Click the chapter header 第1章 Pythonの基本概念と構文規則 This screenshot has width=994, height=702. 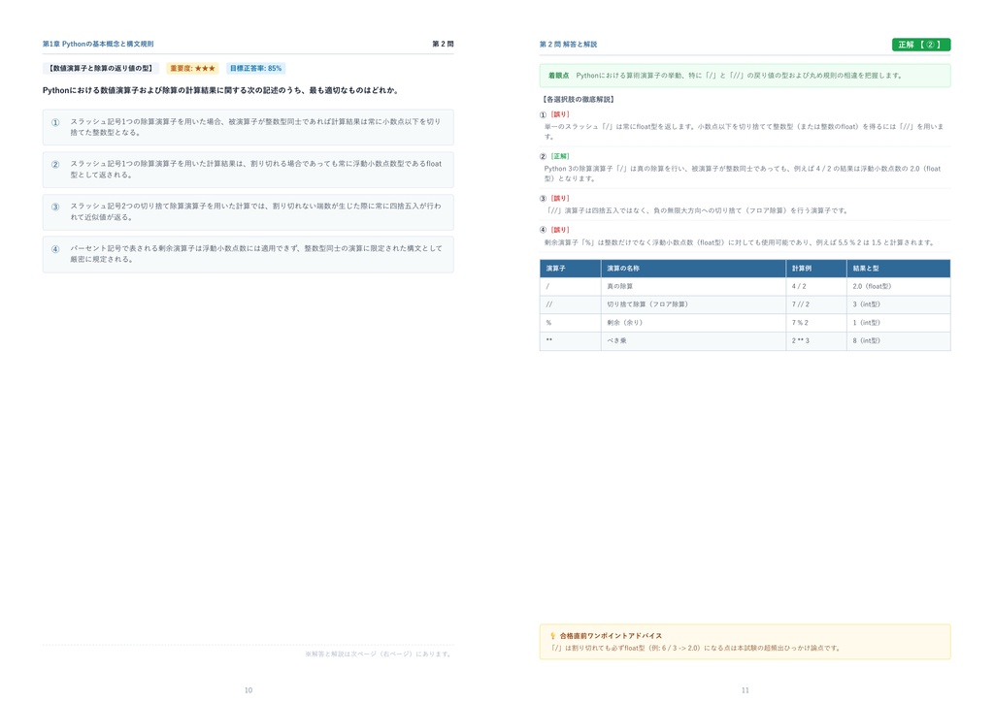(98, 44)
